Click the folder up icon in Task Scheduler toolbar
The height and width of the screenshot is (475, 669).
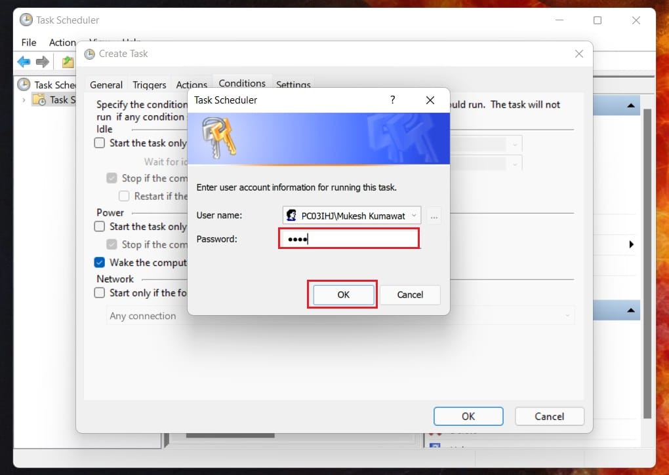[x=68, y=62]
